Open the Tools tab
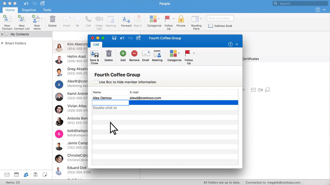Image resolution: width=330 pixels, height=185 pixels. [47, 10]
